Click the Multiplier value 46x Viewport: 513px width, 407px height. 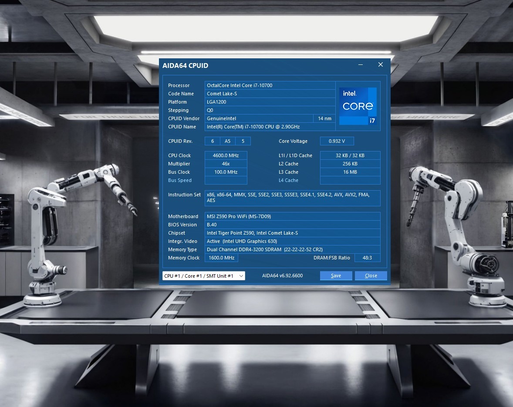click(x=226, y=164)
